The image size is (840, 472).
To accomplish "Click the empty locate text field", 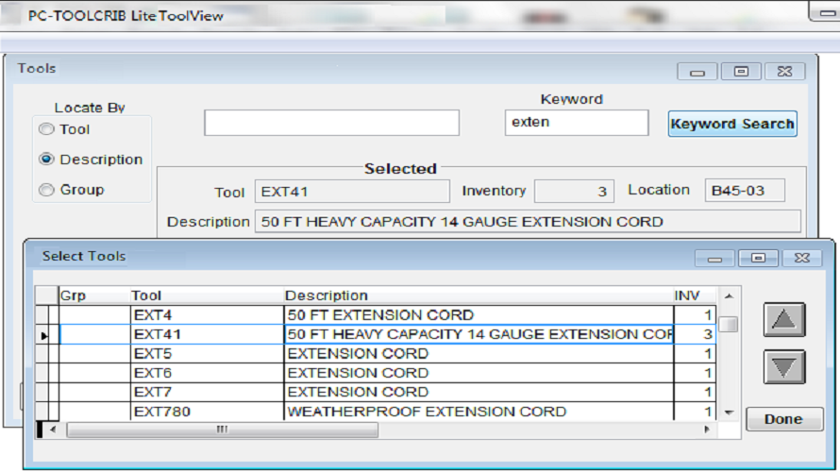I will (x=331, y=123).
